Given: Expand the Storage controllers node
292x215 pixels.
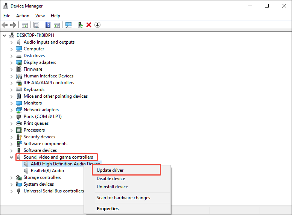Looking at the screenshot, I should pos(12,178).
